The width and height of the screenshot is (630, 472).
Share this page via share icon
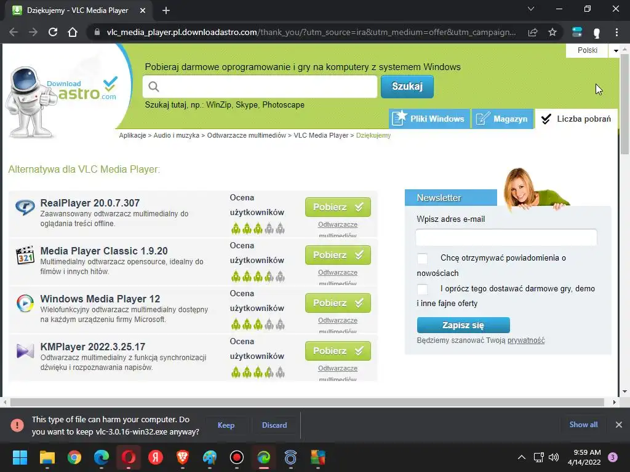tap(533, 32)
